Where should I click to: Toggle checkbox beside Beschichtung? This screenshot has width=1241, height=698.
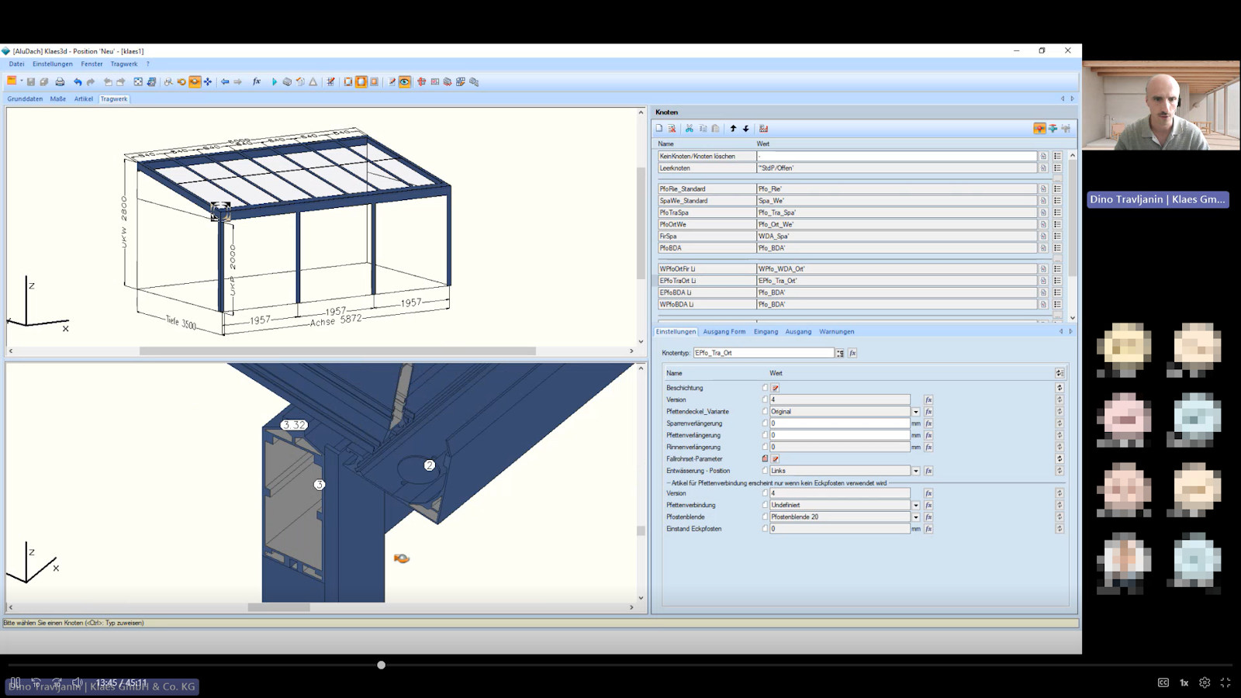pos(765,388)
